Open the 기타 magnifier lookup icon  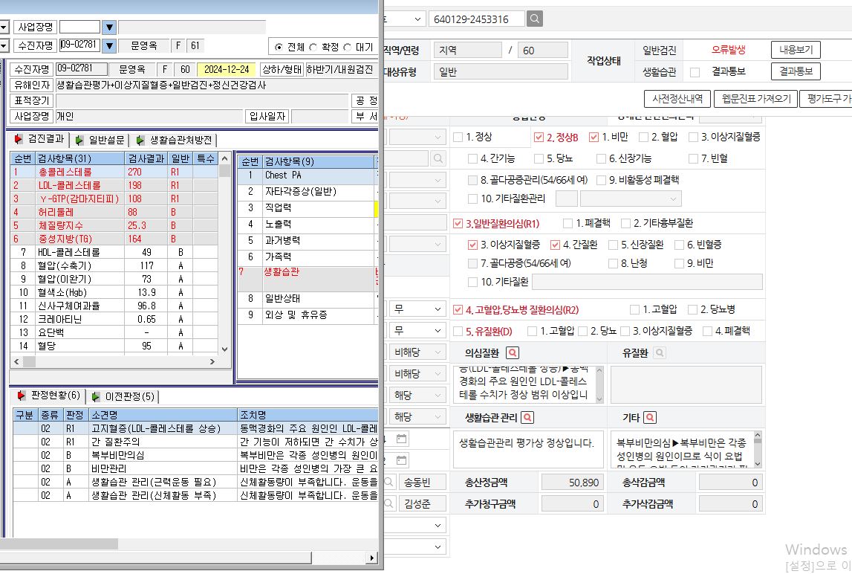click(x=650, y=417)
